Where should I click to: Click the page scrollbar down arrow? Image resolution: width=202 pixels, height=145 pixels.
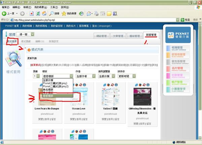[200, 138]
